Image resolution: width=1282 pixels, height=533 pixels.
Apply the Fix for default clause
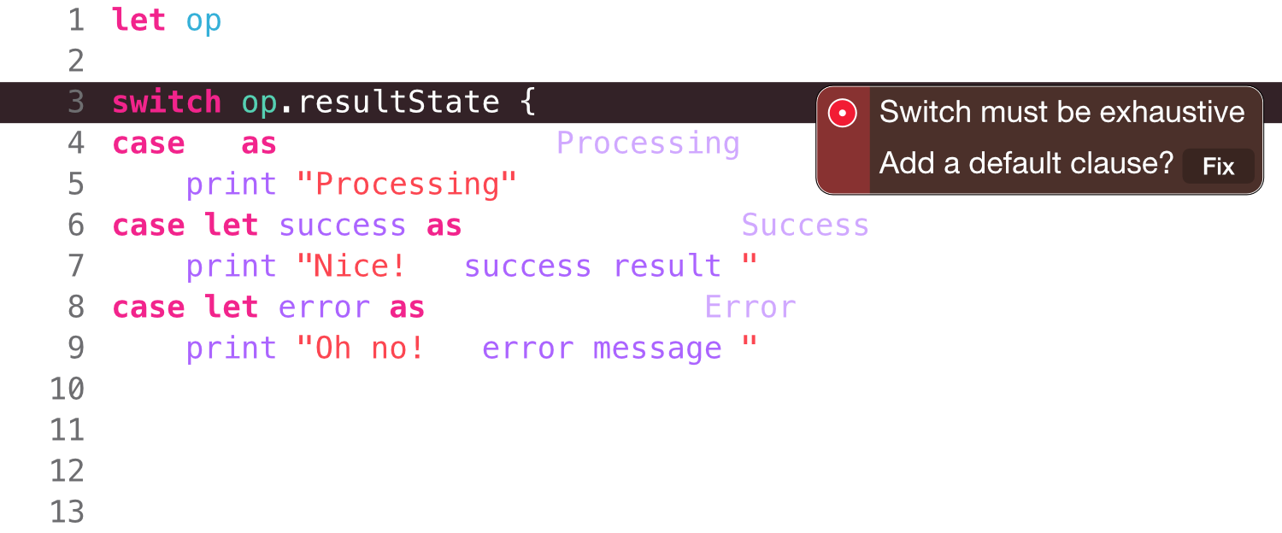1218,166
